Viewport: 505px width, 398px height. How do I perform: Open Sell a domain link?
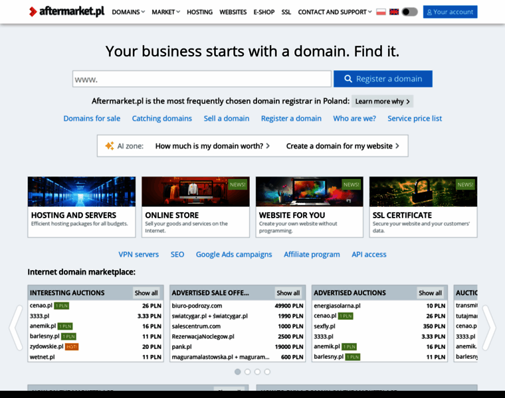[227, 118]
